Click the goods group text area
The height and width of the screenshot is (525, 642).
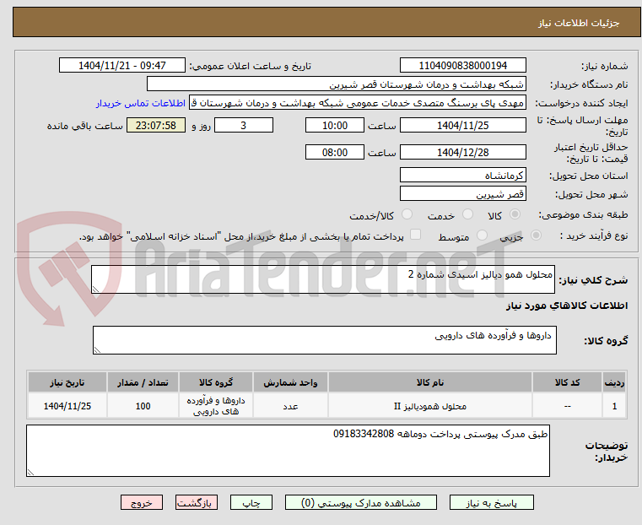pos(325,340)
